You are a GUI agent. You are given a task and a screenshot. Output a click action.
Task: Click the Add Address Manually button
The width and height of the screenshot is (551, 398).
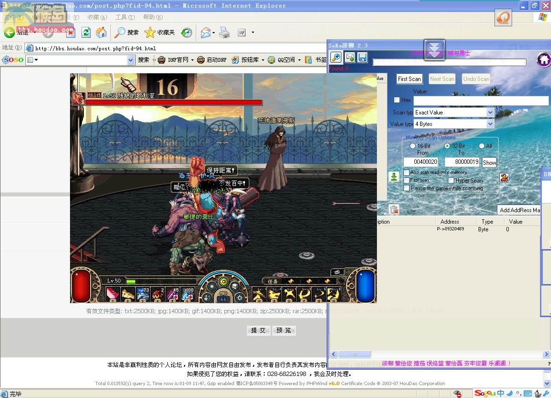[x=519, y=210]
